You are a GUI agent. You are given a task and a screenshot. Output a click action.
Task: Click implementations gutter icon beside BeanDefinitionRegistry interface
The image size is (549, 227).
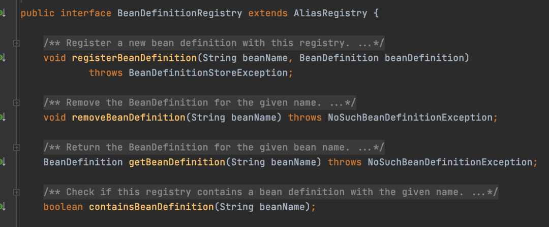click(3, 14)
